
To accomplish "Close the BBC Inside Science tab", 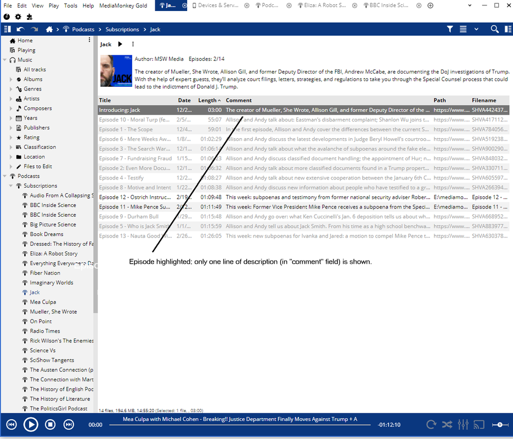I will (x=419, y=5).
